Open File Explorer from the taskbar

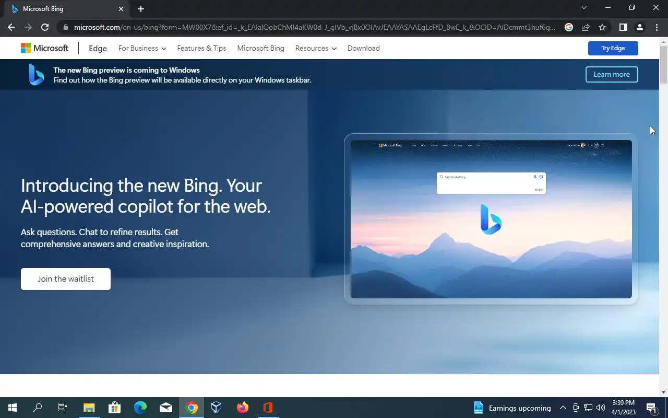pyautogui.click(x=89, y=408)
